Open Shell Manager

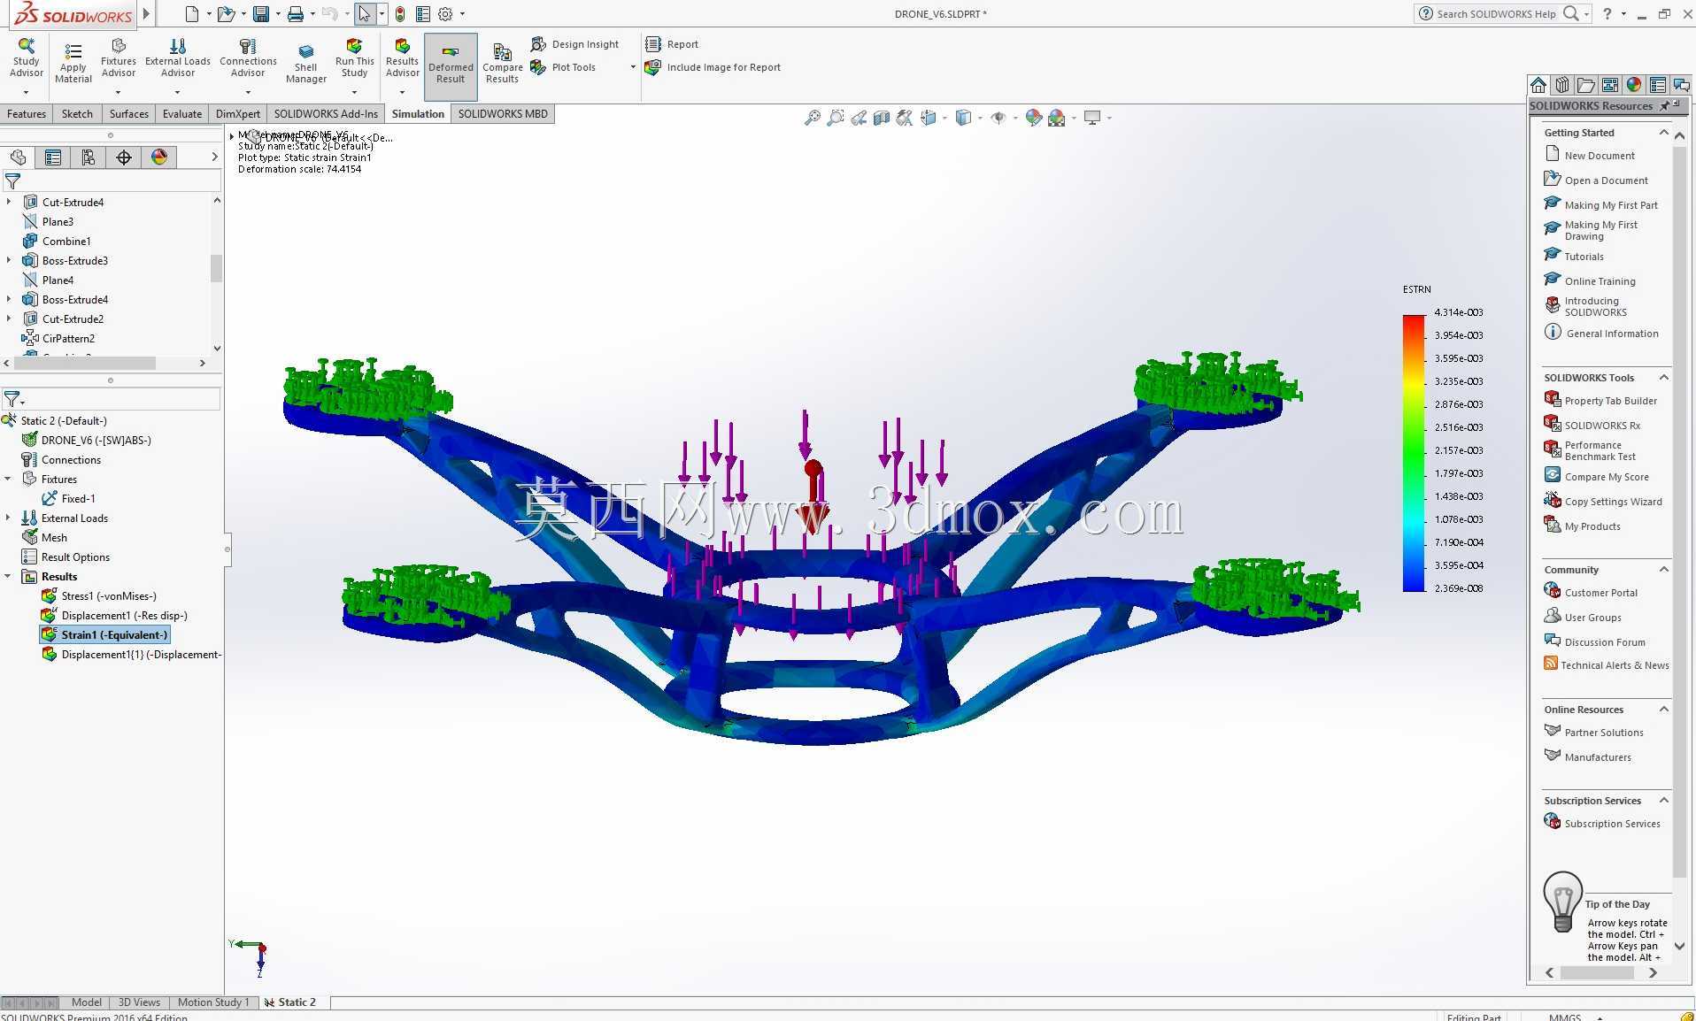click(x=306, y=62)
